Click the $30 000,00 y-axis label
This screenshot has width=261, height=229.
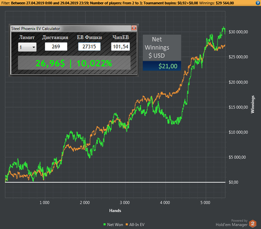pos(238,32)
